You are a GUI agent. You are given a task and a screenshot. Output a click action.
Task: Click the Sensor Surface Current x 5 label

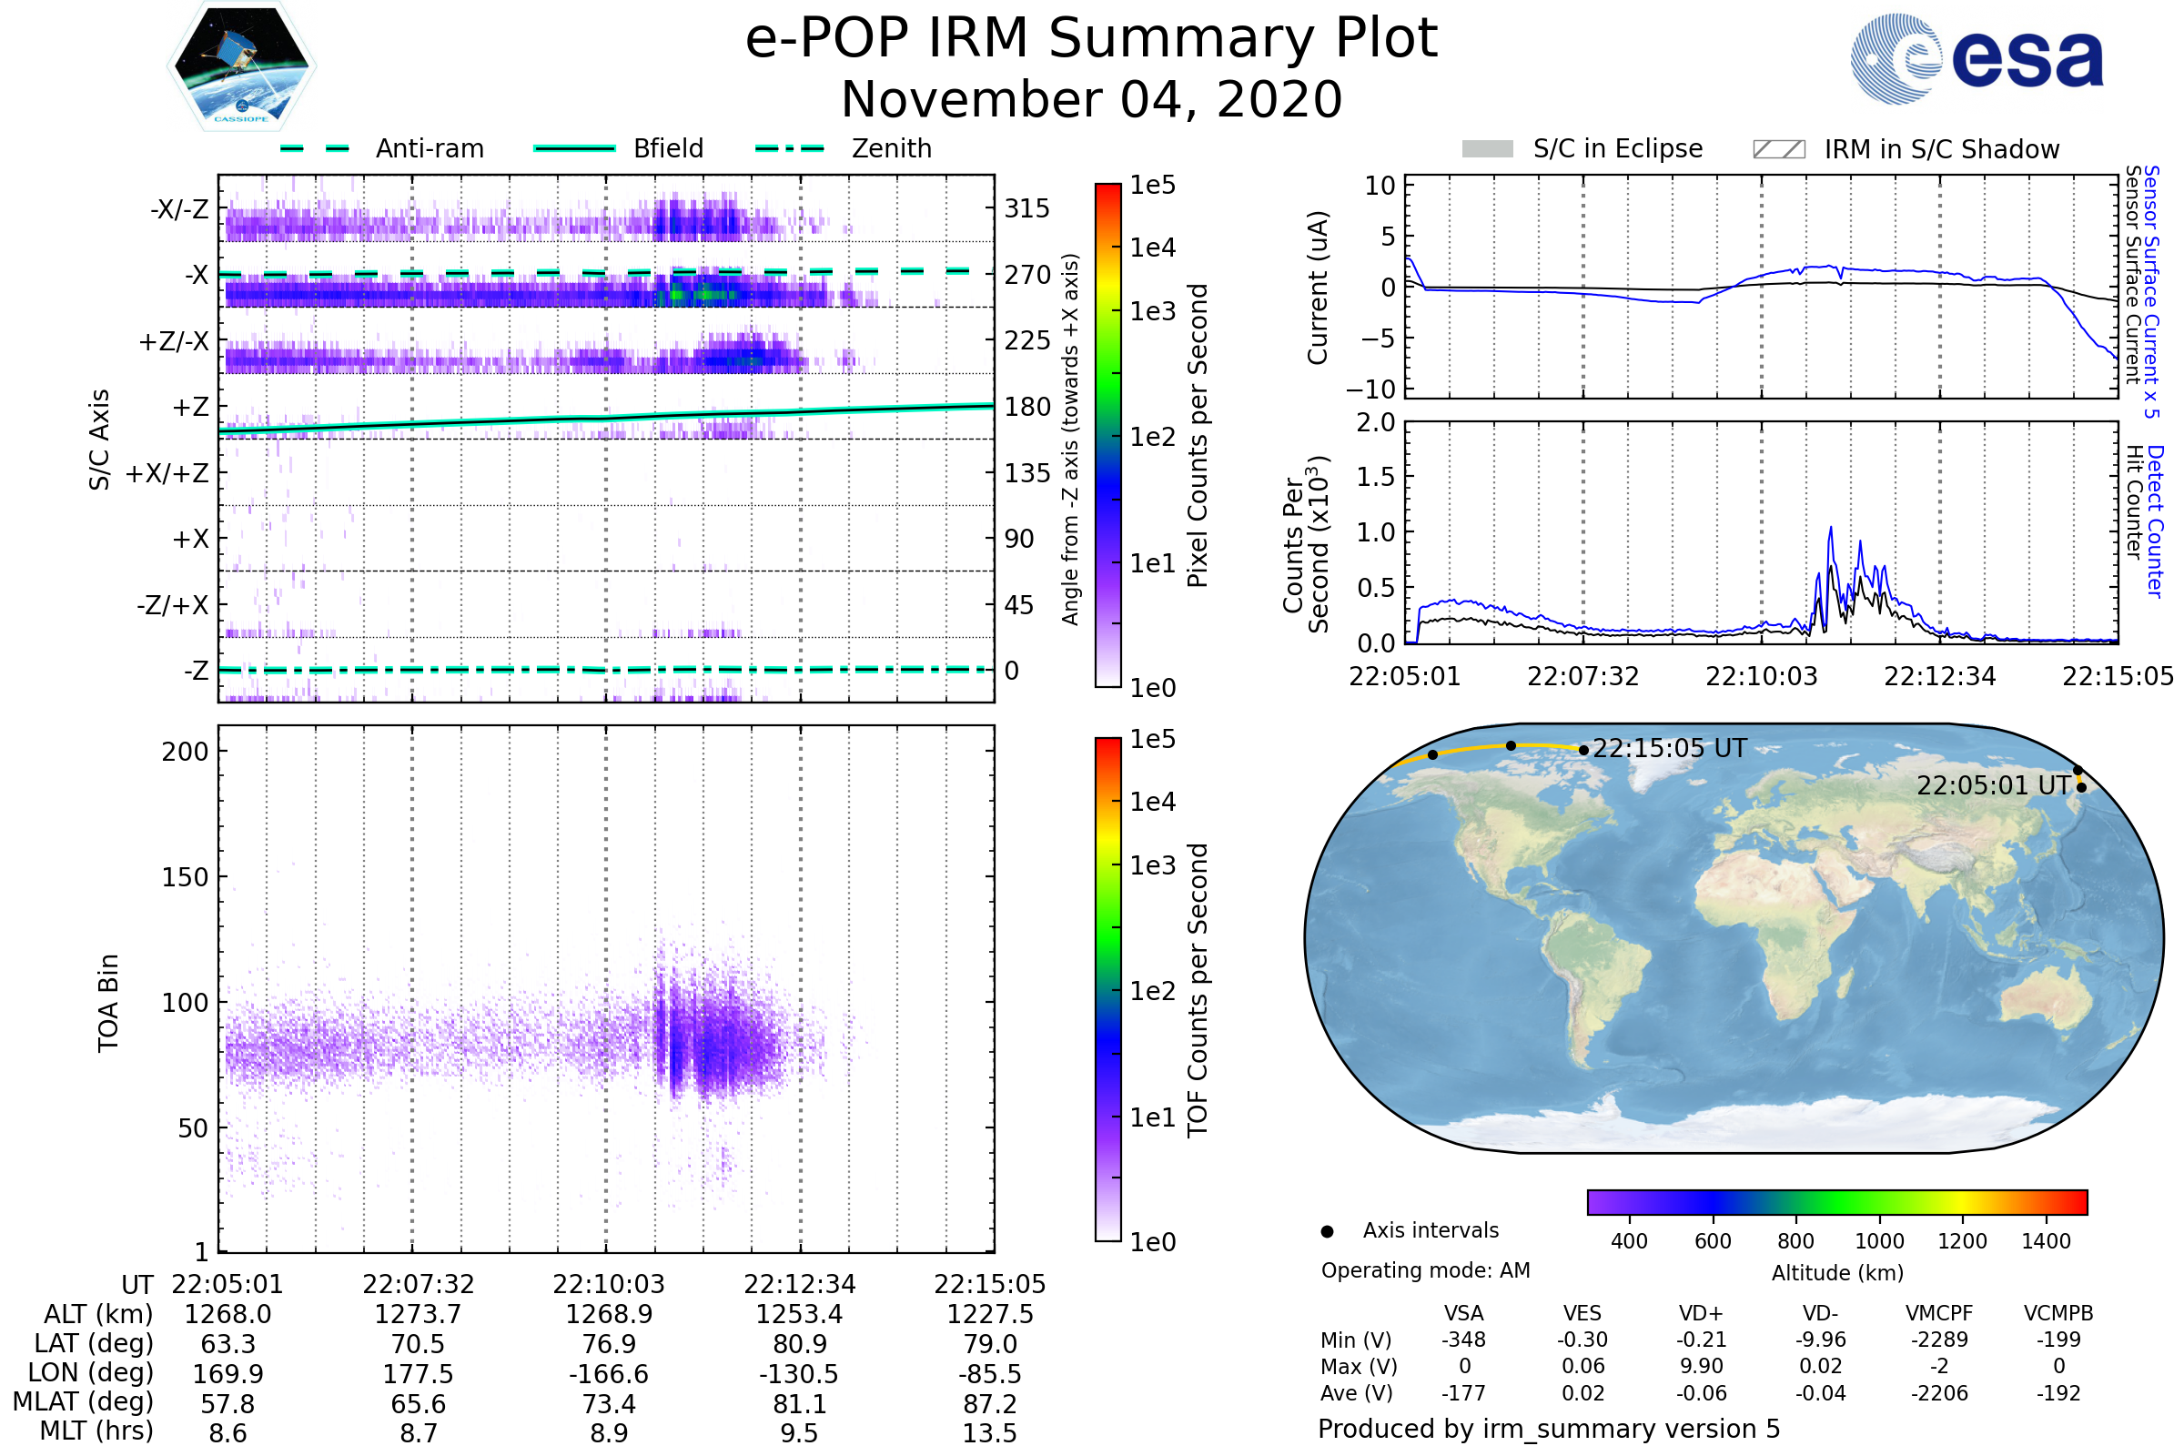(x=2150, y=291)
